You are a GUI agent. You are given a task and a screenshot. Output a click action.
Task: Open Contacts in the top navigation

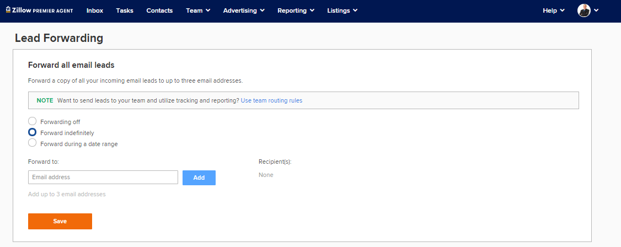[x=159, y=10]
